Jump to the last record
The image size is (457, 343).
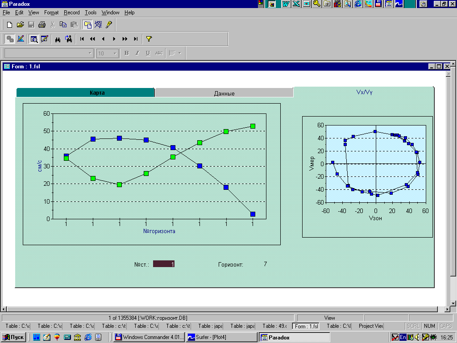(136, 39)
